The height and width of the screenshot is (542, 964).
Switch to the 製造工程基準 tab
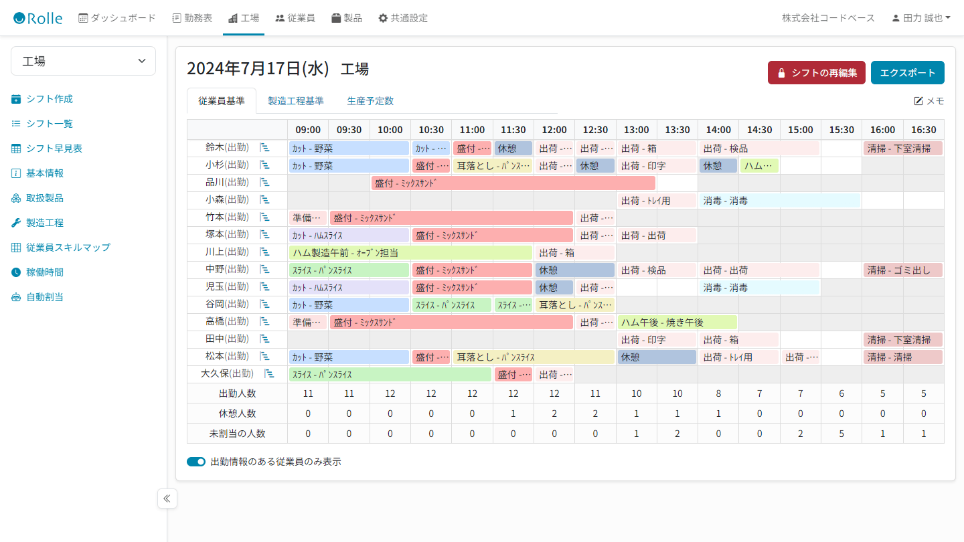coord(296,101)
